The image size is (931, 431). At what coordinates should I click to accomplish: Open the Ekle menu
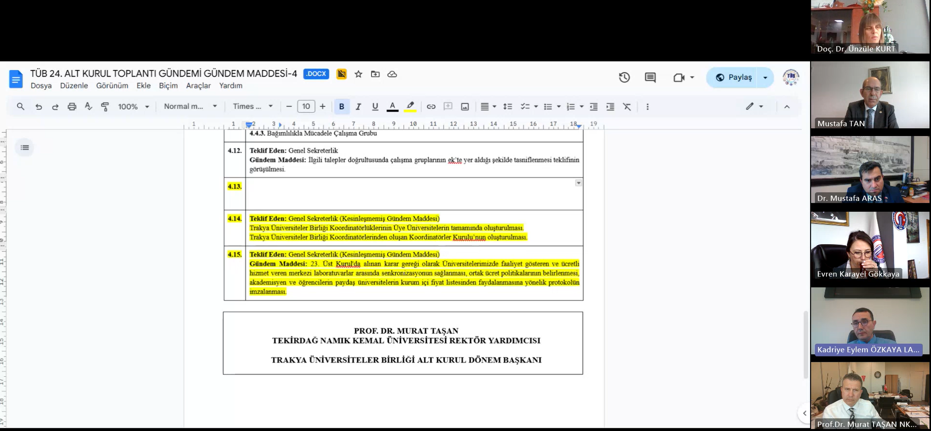tap(143, 86)
